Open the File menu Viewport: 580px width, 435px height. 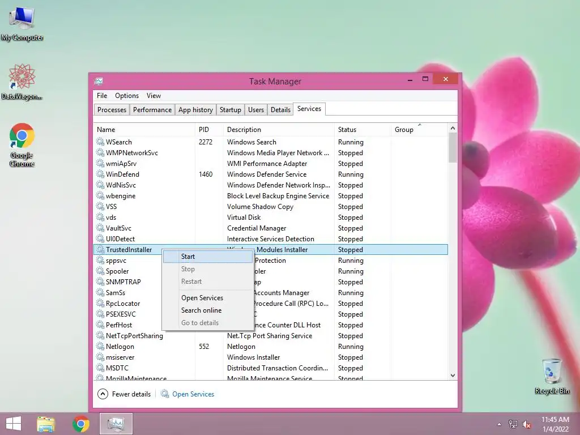(102, 95)
